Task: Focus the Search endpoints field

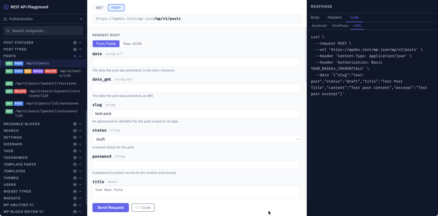Action: click(x=43, y=31)
